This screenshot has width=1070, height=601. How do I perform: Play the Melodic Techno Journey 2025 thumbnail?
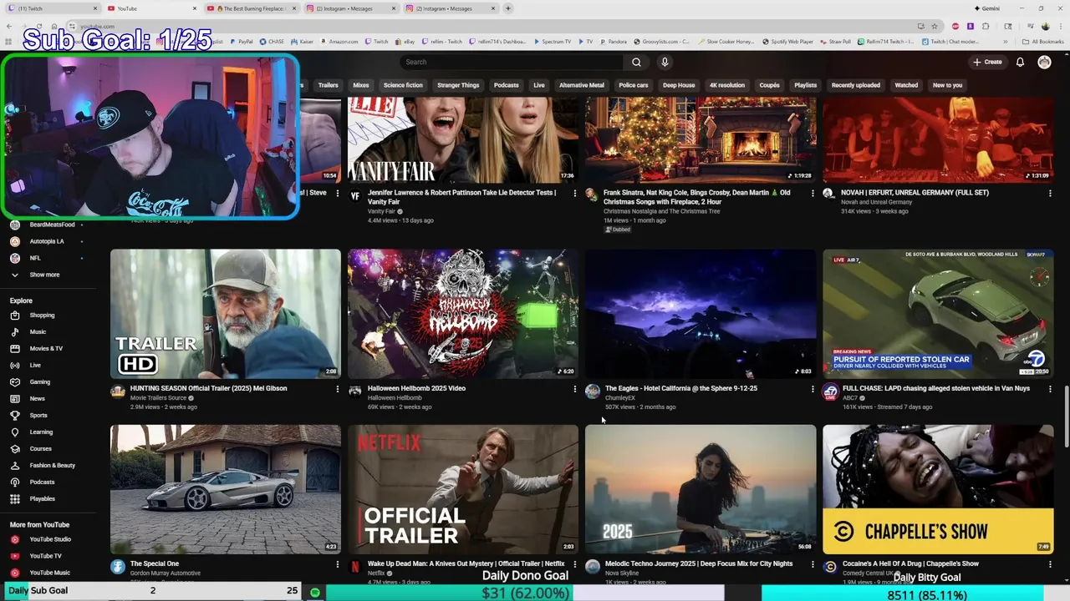coord(701,489)
